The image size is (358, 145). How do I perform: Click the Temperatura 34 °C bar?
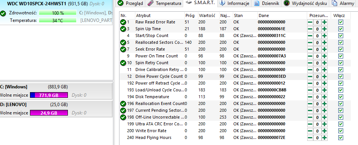point(58,20)
